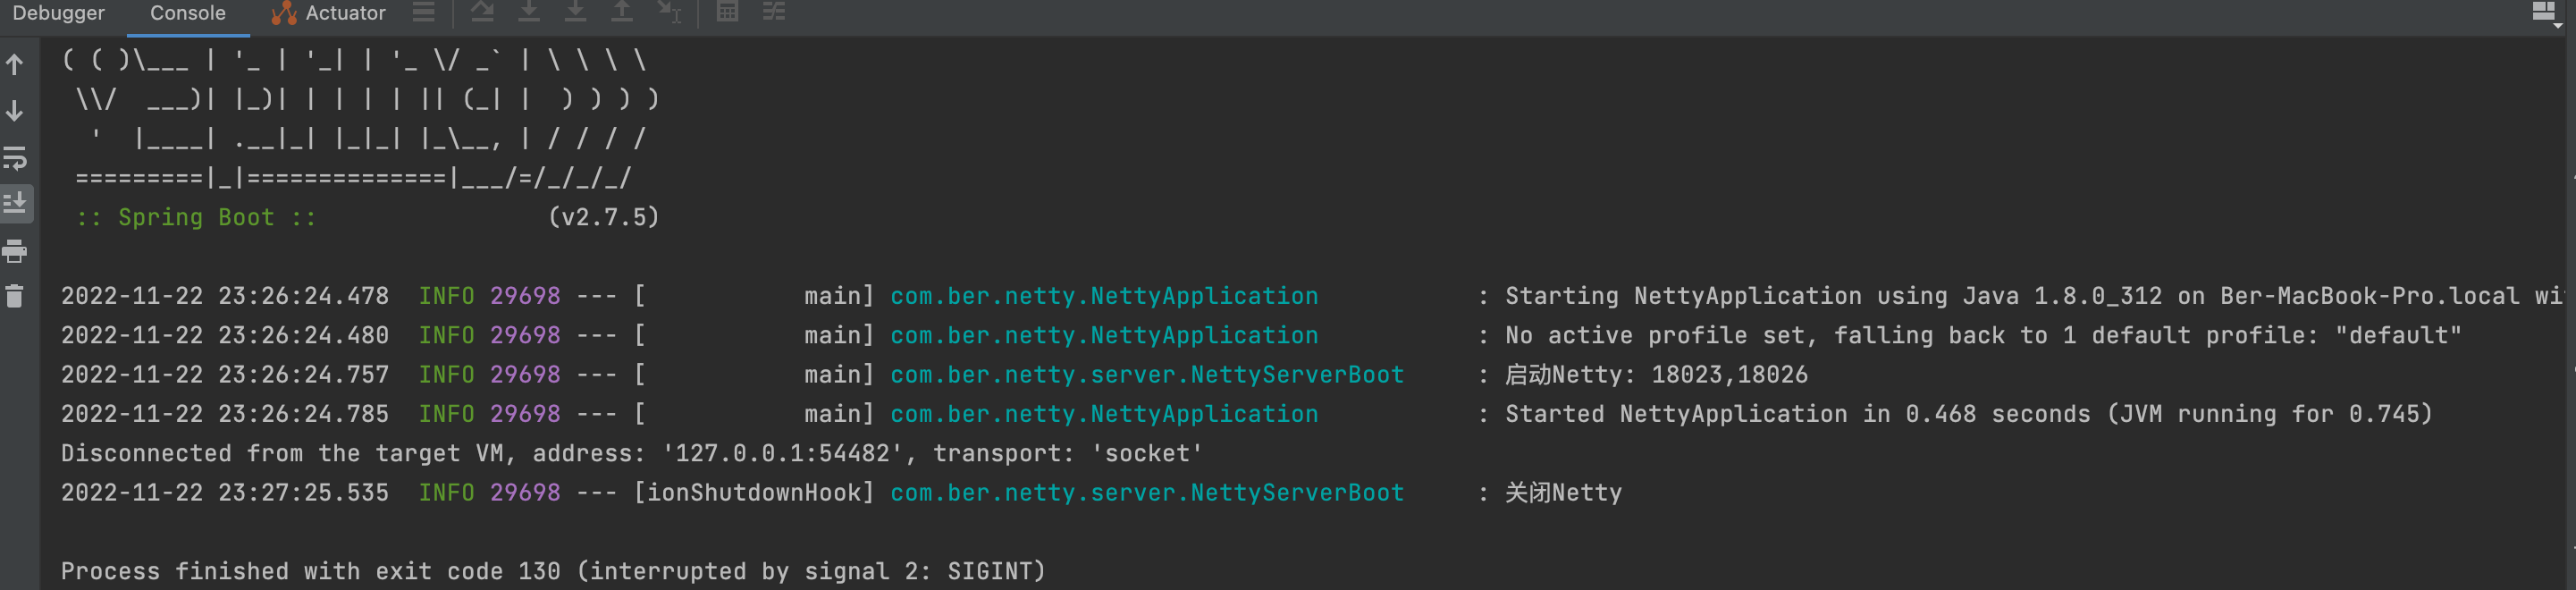The height and width of the screenshot is (590, 2576).
Task: Select the Console tab
Action: tap(188, 13)
